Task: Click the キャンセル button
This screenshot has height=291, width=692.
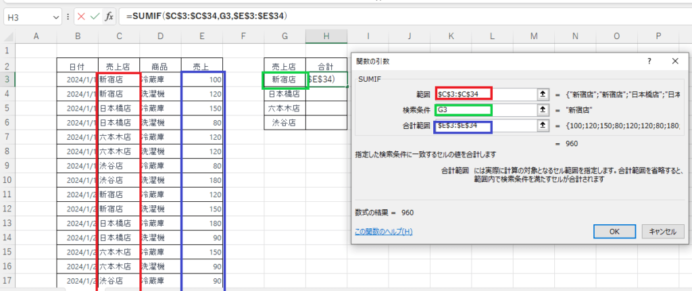Action: 664,231
